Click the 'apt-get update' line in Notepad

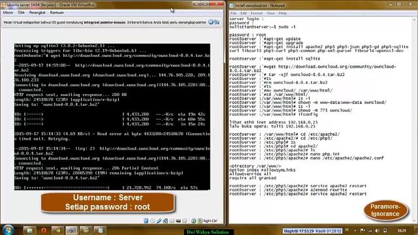265,39
